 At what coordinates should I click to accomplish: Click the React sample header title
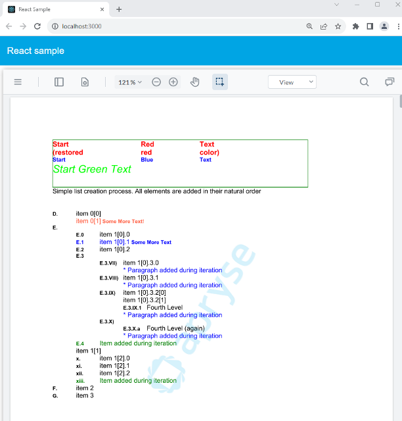click(x=35, y=51)
